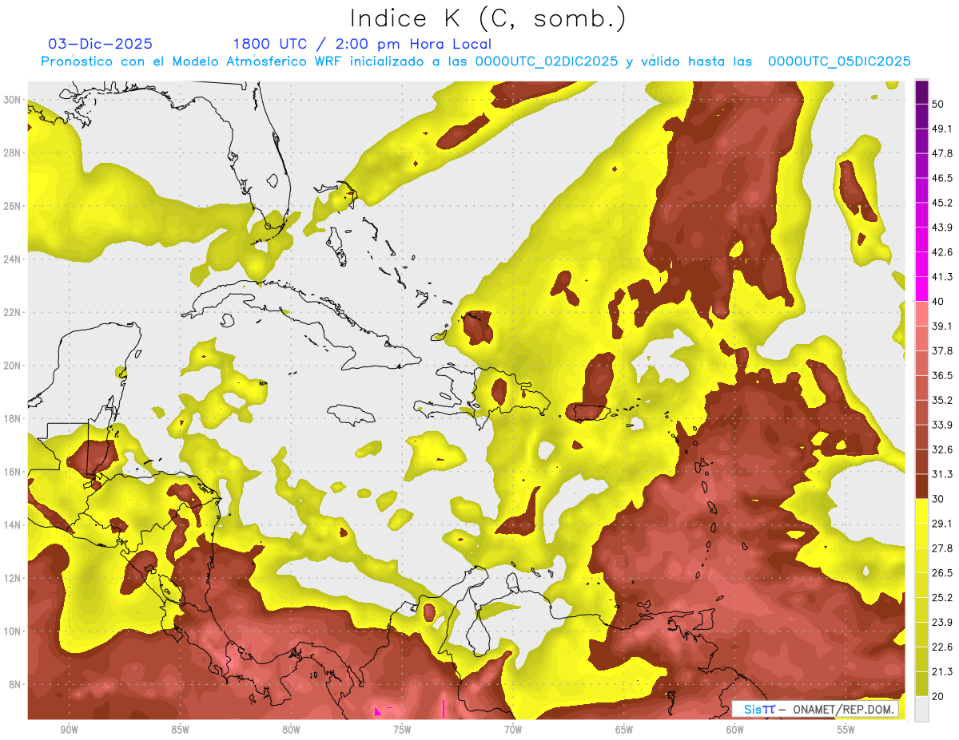Click the 26N latitude label

tap(12, 206)
